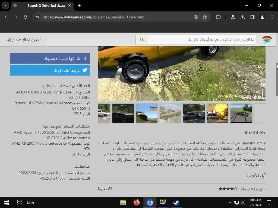Screen dimensions: 278x208
Task: Click the address bar URL
Action: [93, 17]
